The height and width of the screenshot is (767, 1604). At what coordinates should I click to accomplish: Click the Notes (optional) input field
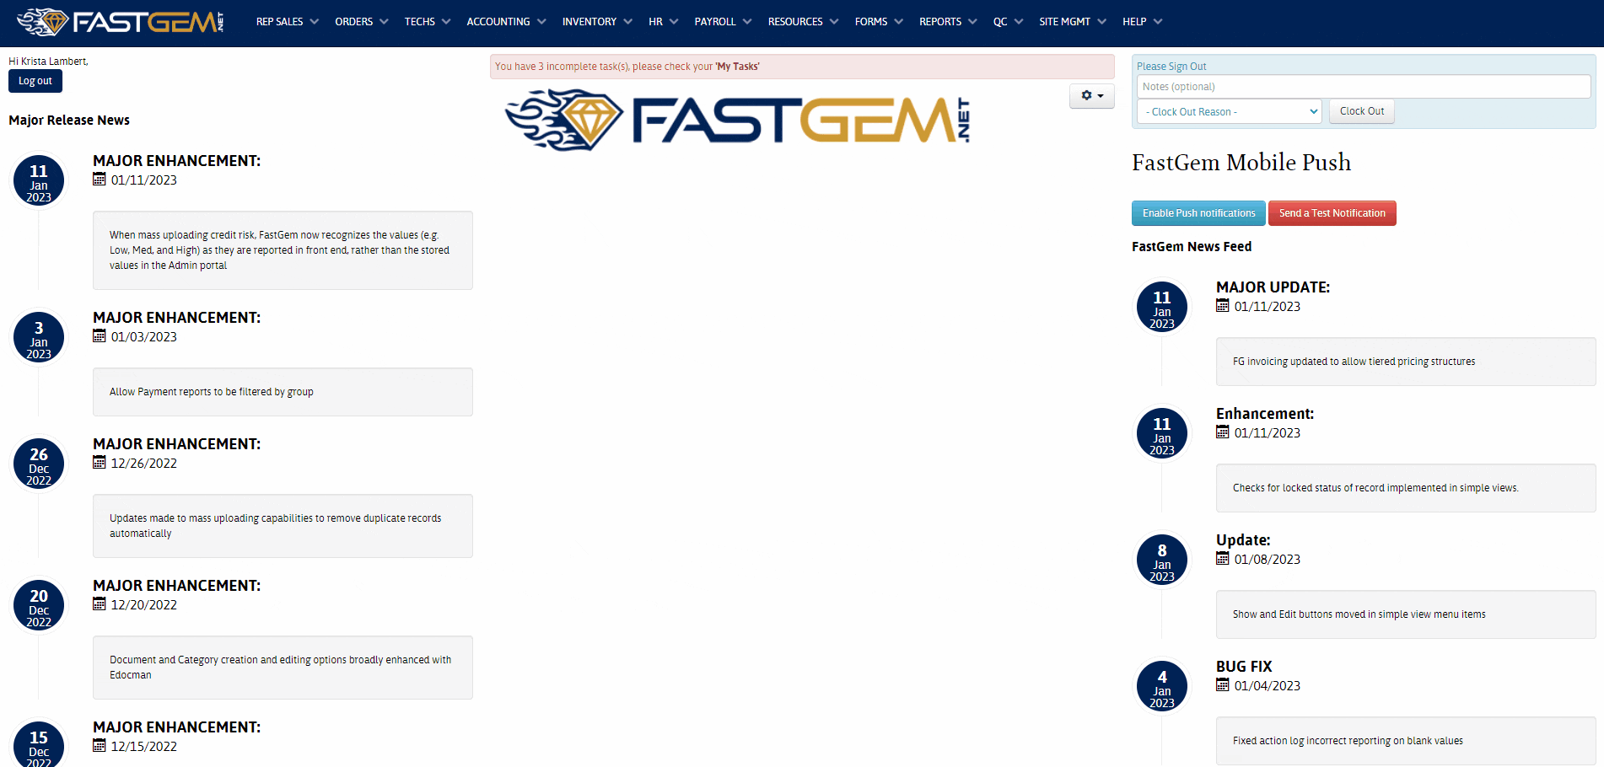(x=1364, y=87)
